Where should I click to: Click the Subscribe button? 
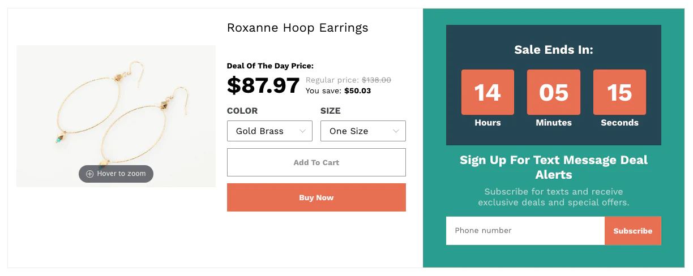[x=633, y=231]
